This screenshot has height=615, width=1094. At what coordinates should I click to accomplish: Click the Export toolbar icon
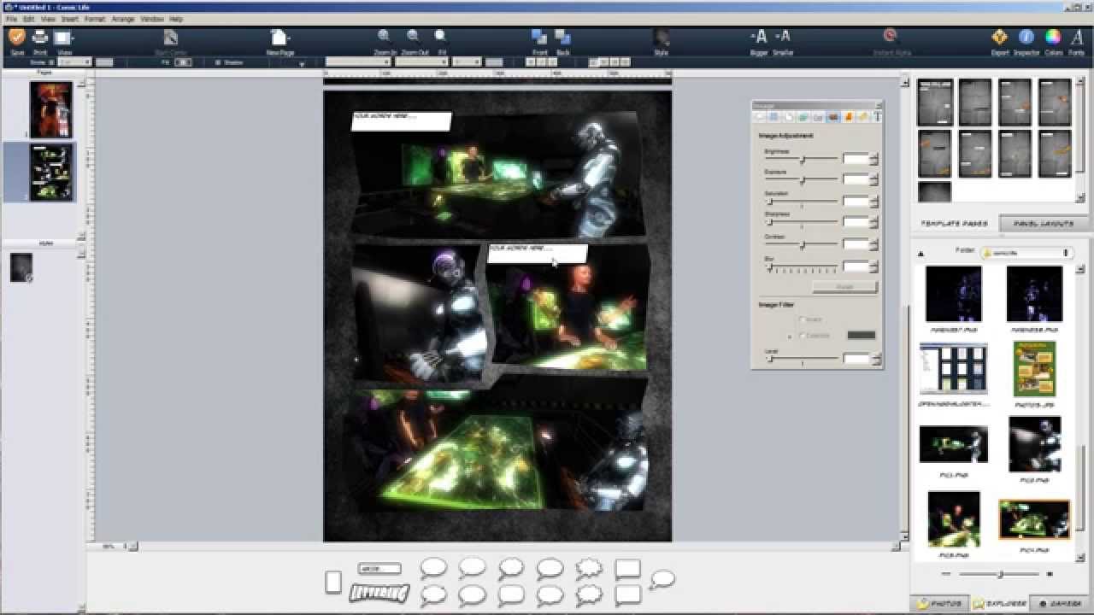pyautogui.click(x=999, y=38)
